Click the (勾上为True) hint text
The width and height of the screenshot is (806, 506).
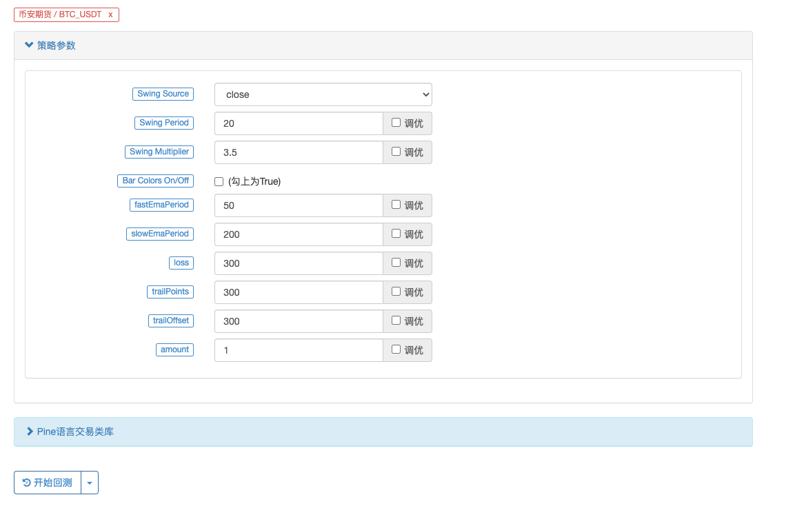[254, 181]
